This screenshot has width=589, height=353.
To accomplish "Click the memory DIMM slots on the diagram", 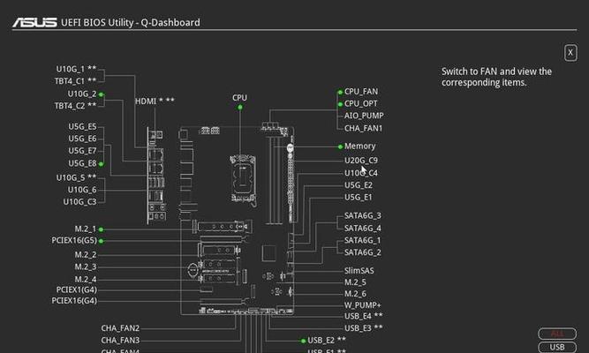I will click(x=275, y=179).
